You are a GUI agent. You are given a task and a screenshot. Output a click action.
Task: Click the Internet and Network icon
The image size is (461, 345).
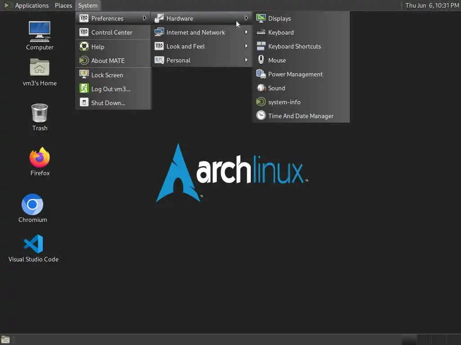pyautogui.click(x=159, y=32)
